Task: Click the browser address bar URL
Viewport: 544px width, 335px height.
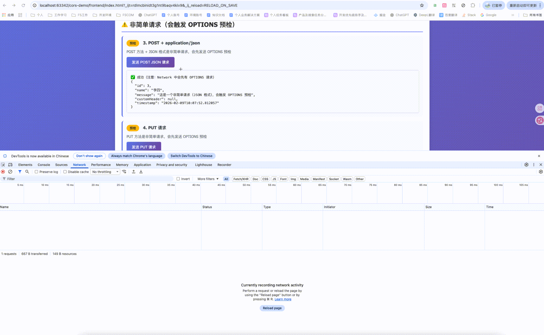Action: [x=139, y=5]
